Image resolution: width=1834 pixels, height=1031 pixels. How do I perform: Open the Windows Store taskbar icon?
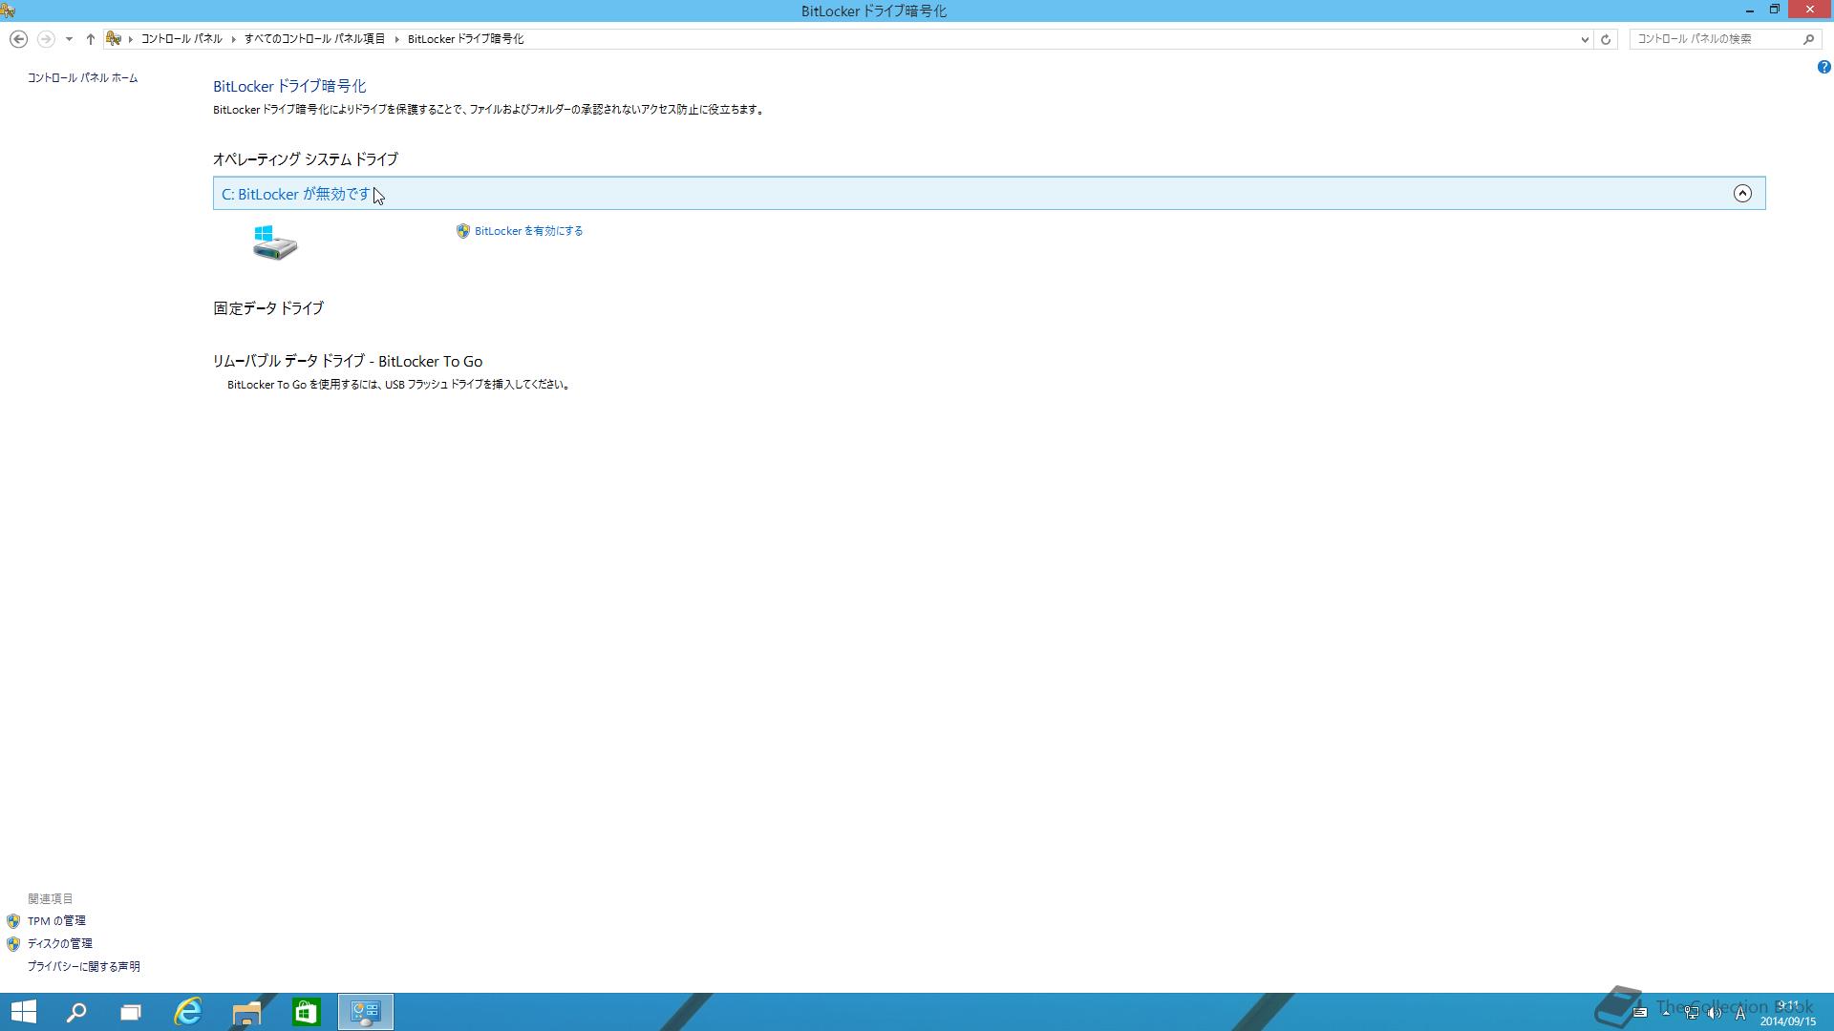pyautogui.click(x=306, y=1012)
